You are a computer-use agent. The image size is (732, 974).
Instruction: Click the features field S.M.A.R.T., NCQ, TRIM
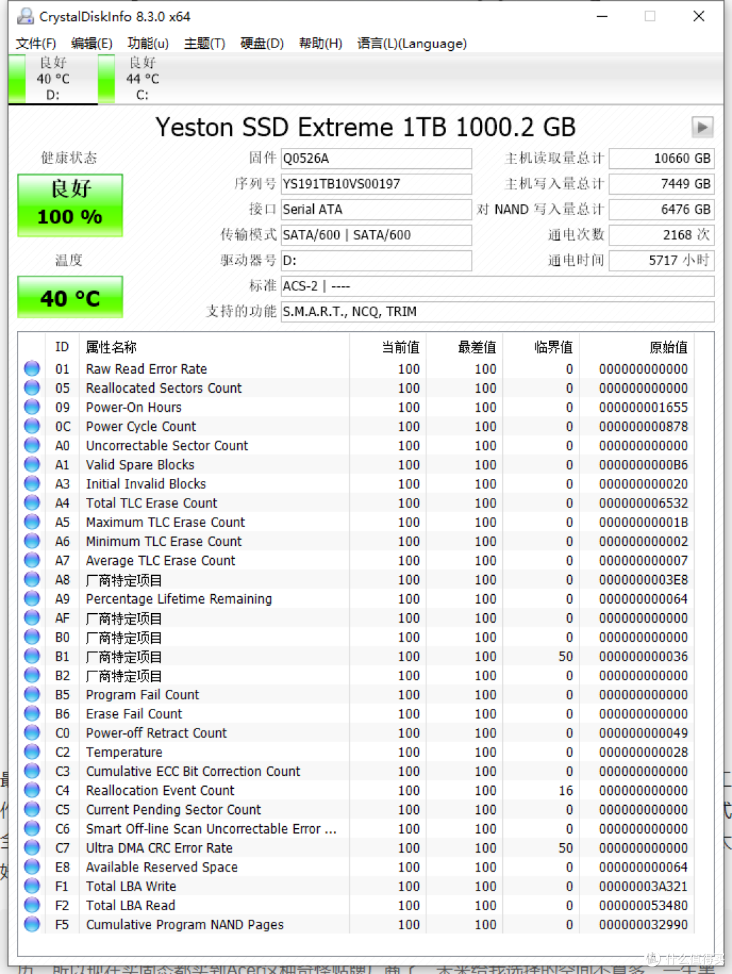(497, 312)
